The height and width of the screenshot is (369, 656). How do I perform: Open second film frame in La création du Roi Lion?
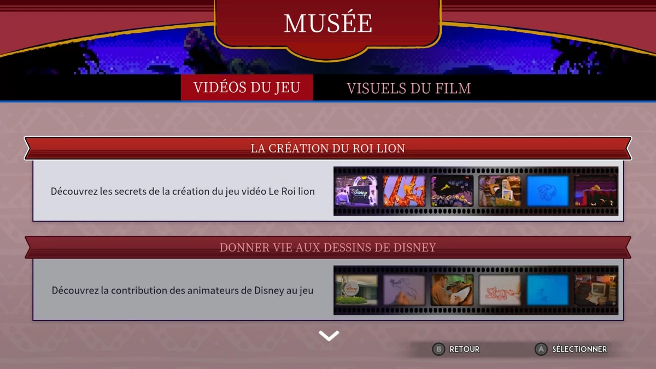coord(404,191)
